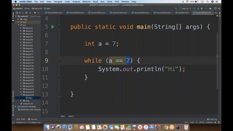Open App Store from the Dock
The height and width of the screenshot is (131, 233).
pos(151,127)
